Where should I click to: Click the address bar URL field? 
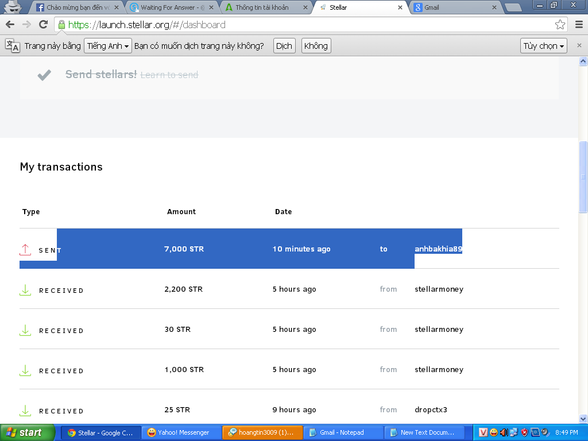[308, 25]
